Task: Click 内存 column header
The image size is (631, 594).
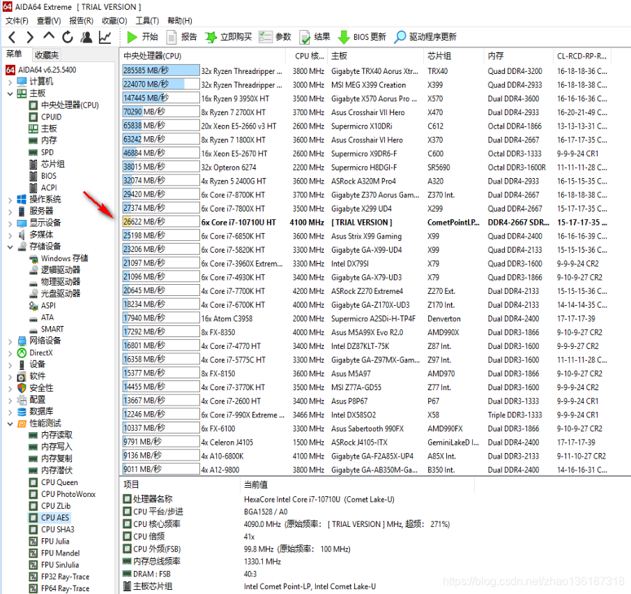Action: pyautogui.click(x=518, y=56)
